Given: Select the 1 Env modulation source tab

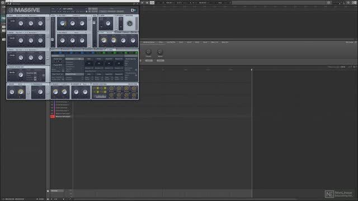Looking at the screenshot, I should pyautogui.click(x=56, y=53).
